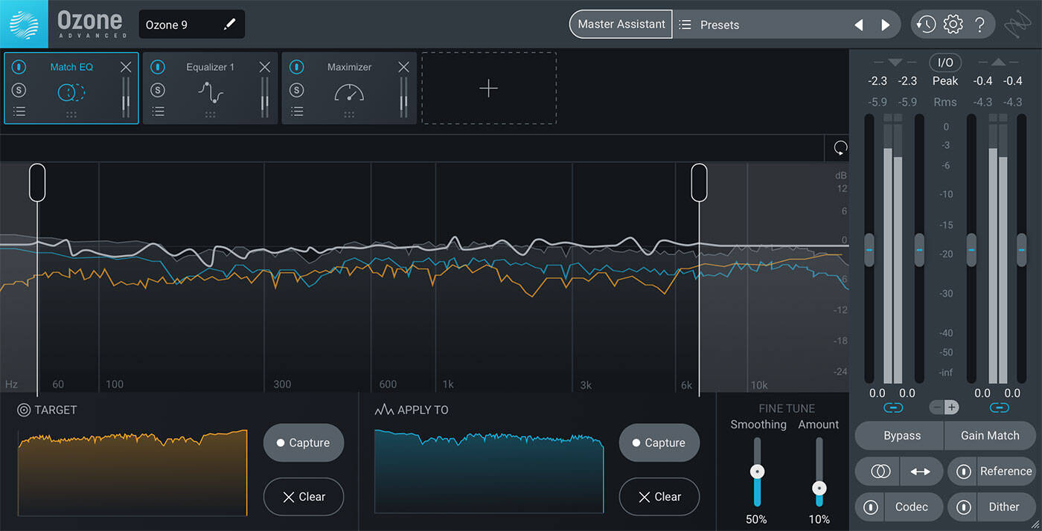1042x531 pixels.
Task: Click the Match EQ circles icon
Action: [71, 91]
